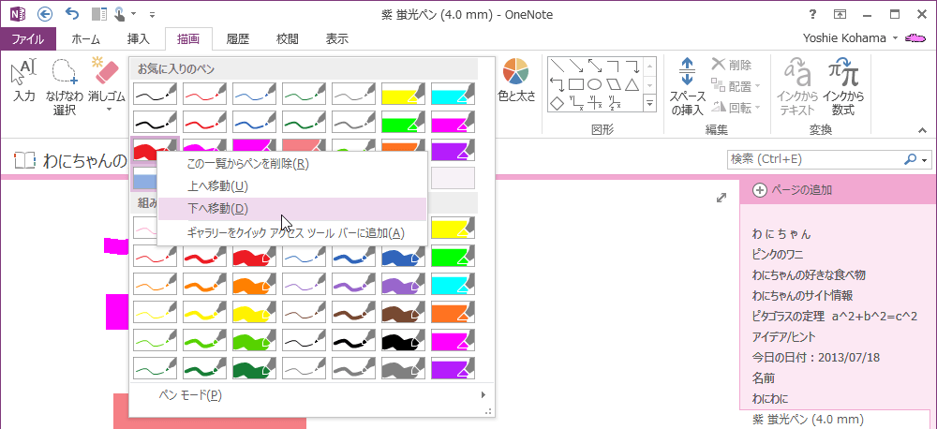Choose この一覧からペンを削除 menu item
Image resolution: width=937 pixels, height=429 pixels.
click(292, 163)
